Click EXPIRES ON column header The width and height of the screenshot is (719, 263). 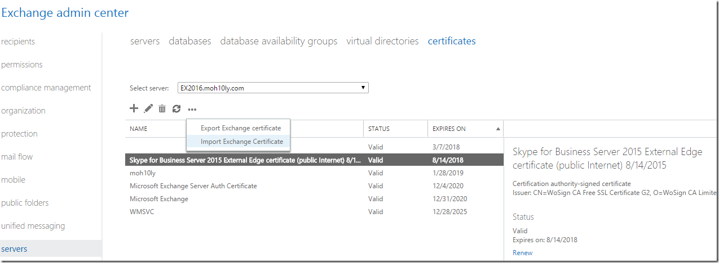pyautogui.click(x=449, y=129)
